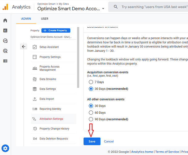
Task: Select 7 Days acquisition lookback window
Action: [x=91, y=82]
